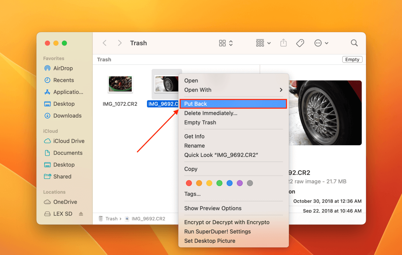Select the IMG_1072.CR2 thumbnail
This screenshot has height=255, width=402.
(120, 84)
